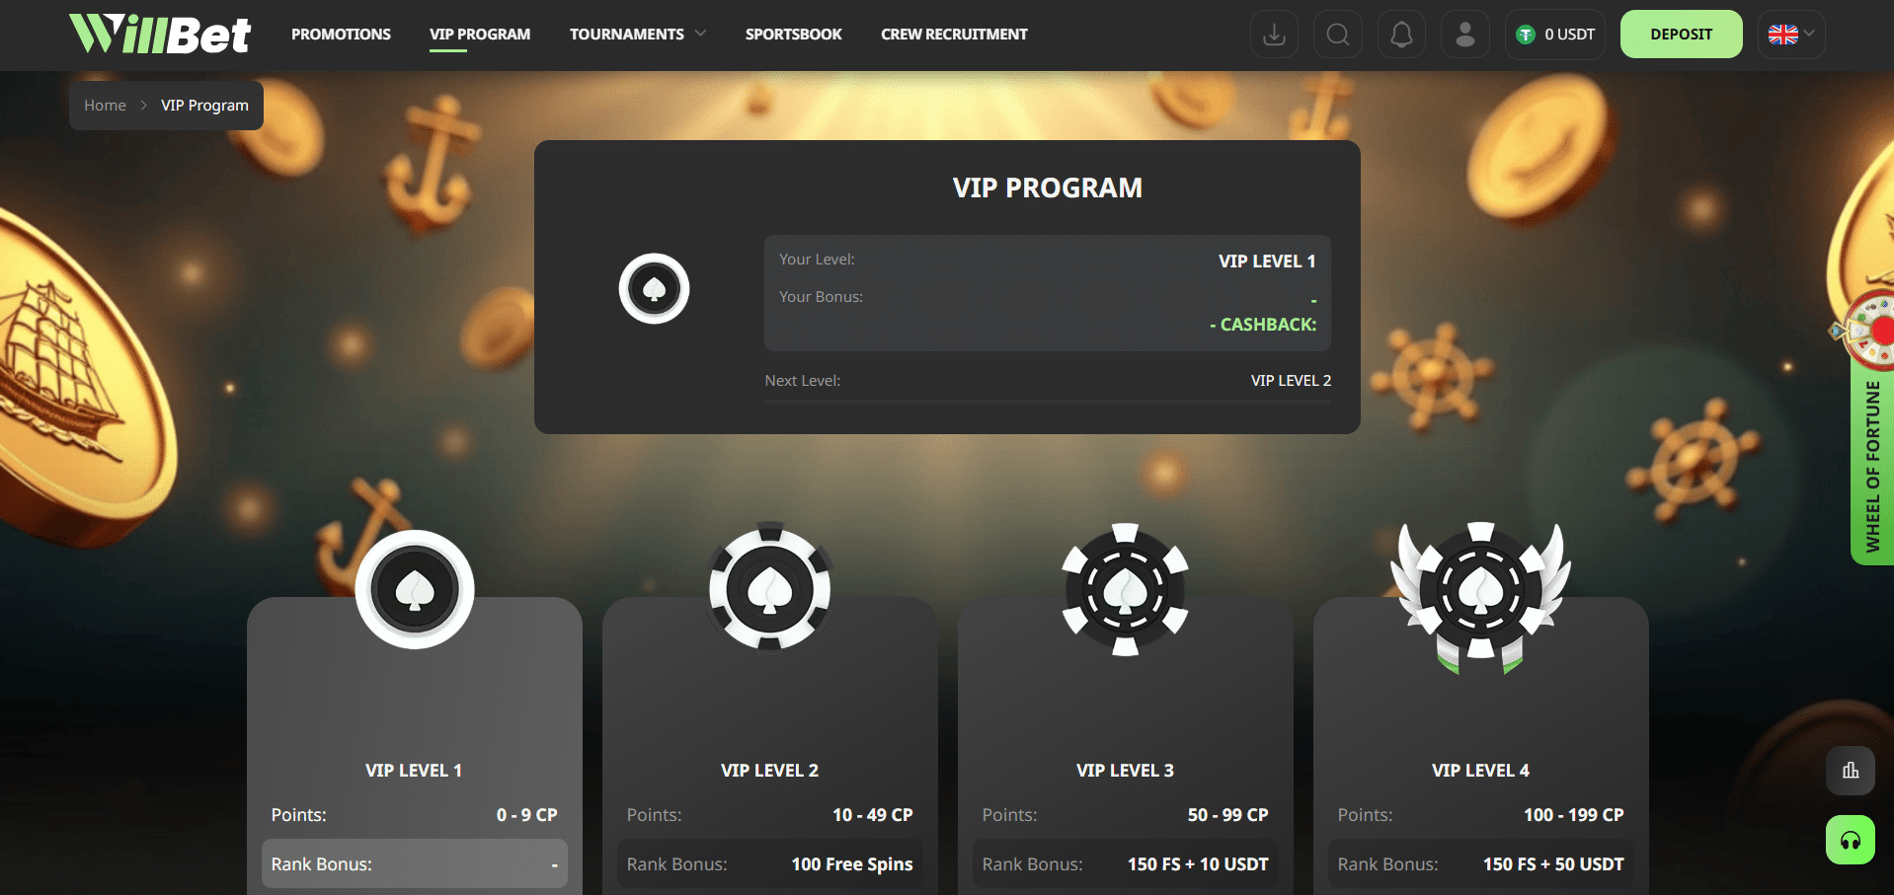1894x895 pixels.
Task: Go to Sportsbook section
Action: click(794, 35)
